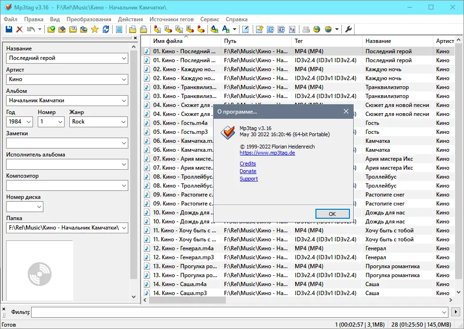
Task: Click the folder with blue up-arrow icon
Action: pyautogui.click(x=84, y=29)
